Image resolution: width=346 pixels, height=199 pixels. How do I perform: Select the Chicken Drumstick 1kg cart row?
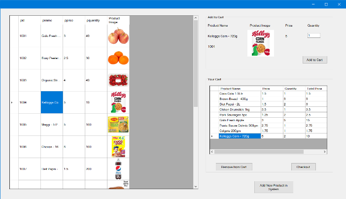coord(239,109)
